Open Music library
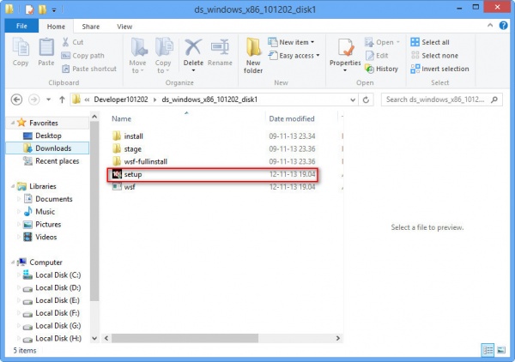Viewport: 515px width, 362px height. pos(45,212)
